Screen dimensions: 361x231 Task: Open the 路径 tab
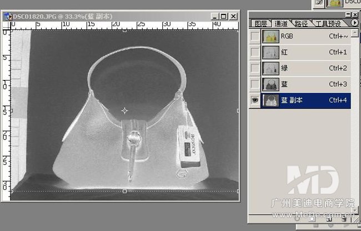pos(302,23)
